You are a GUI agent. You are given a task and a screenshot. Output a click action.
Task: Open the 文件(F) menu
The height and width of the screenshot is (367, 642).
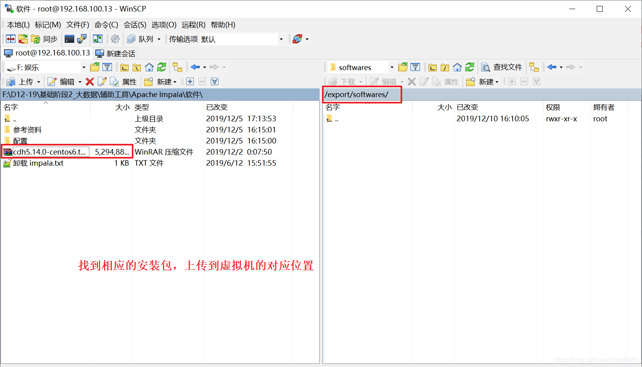tap(78, 25)
